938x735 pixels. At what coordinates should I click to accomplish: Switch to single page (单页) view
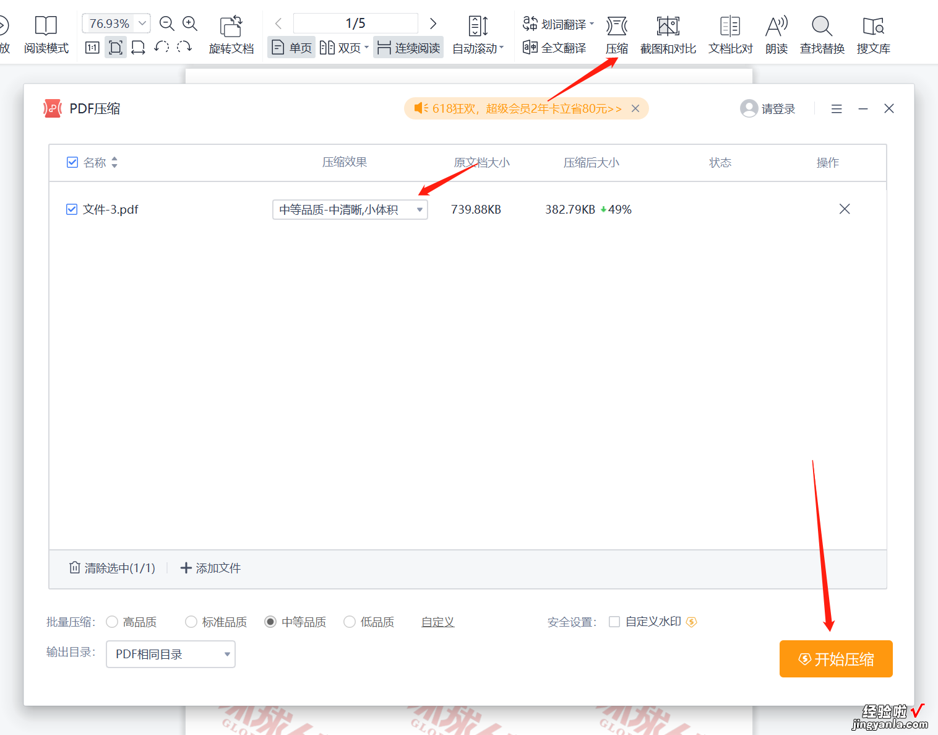pos(291,48)
